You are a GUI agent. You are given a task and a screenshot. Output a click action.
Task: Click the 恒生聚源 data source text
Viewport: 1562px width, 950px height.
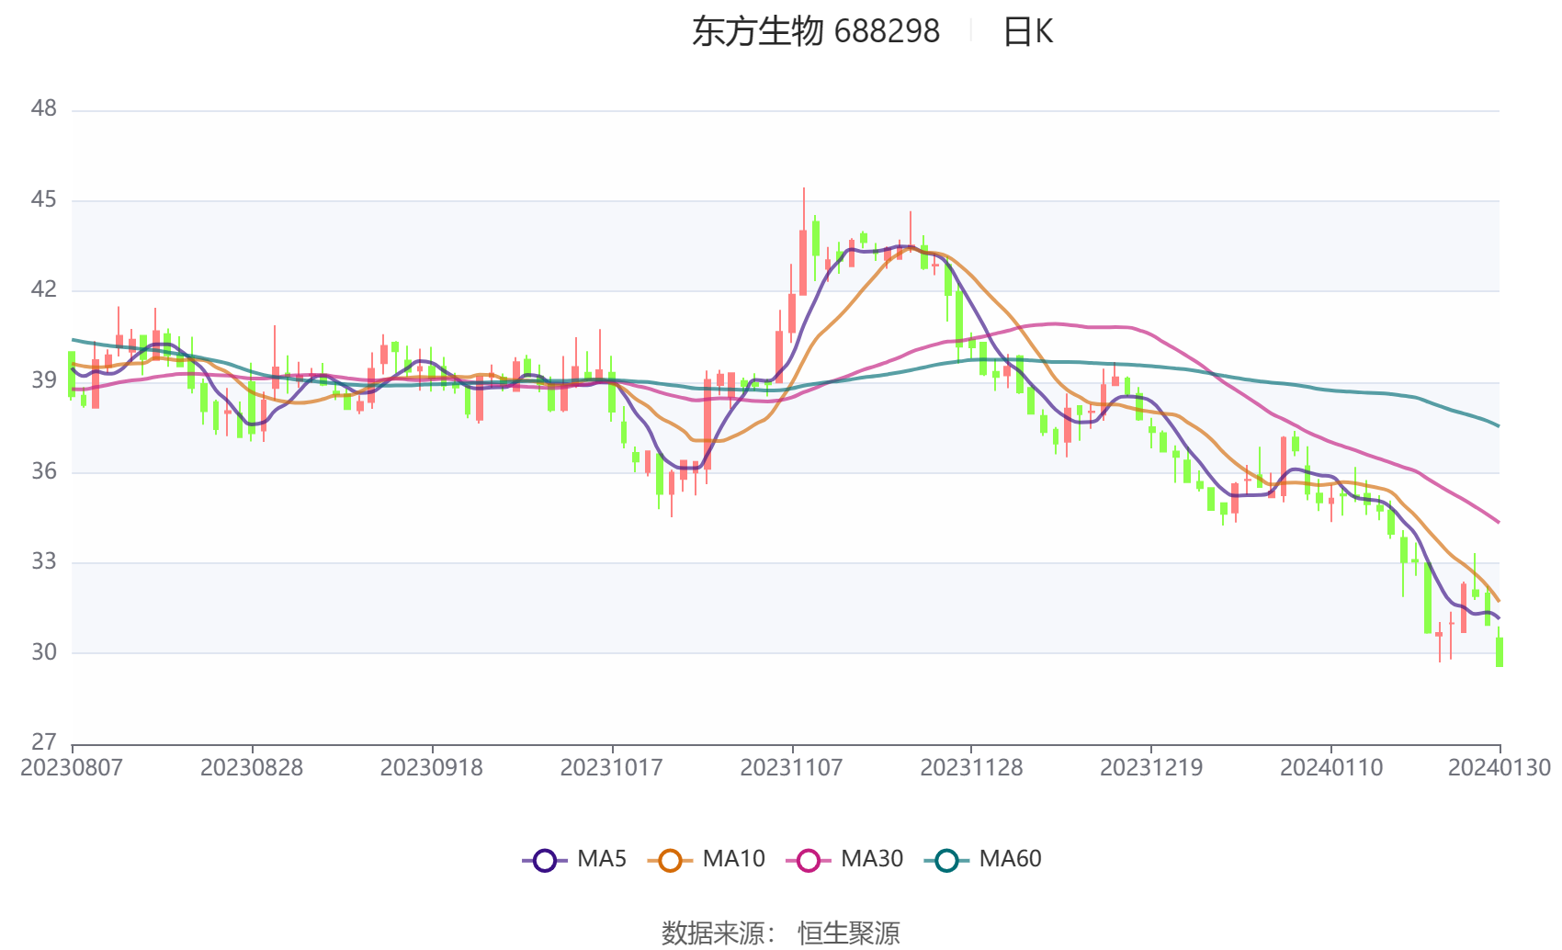(849, 933)
